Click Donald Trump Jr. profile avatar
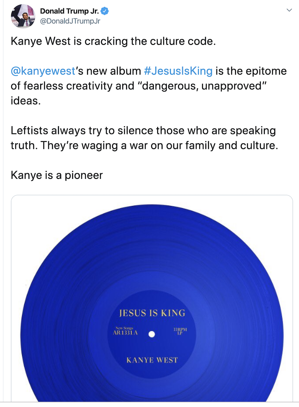This screenshot has height=407, width=299. point(23,16)
